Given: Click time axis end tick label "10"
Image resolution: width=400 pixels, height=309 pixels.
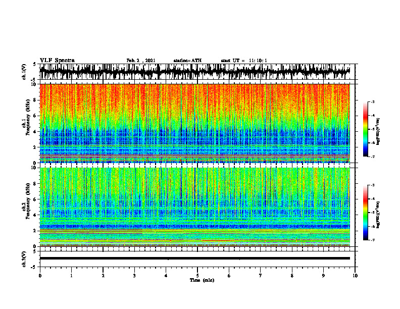Looking at the screenshot, I should click(x=355, y=276).
